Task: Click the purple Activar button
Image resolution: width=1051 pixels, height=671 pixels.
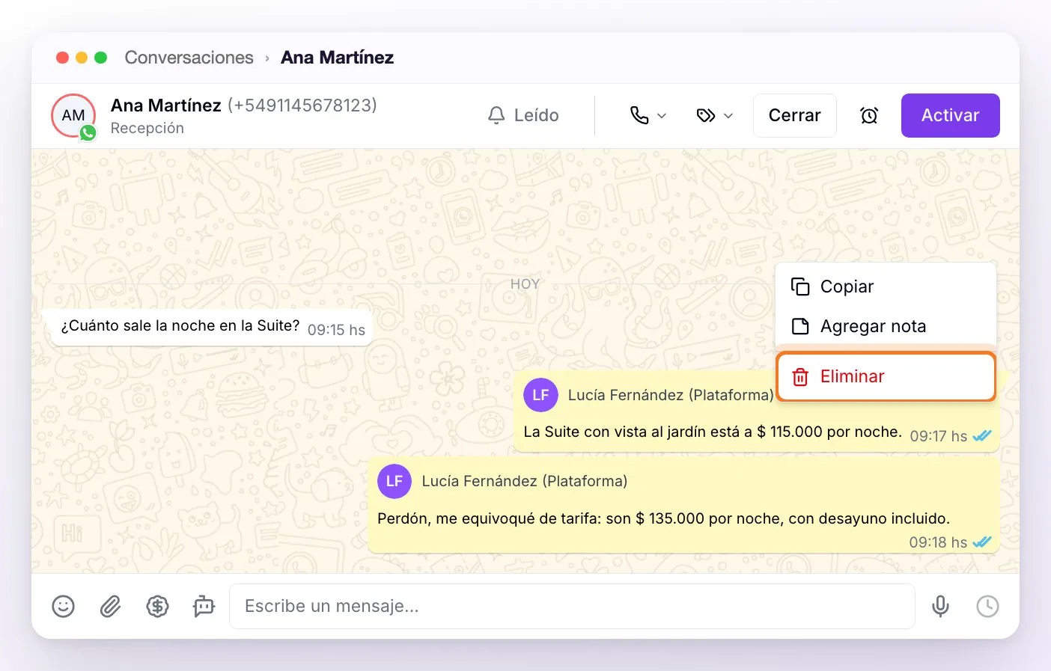Action: pyautogui.click(x=951, y=115)
